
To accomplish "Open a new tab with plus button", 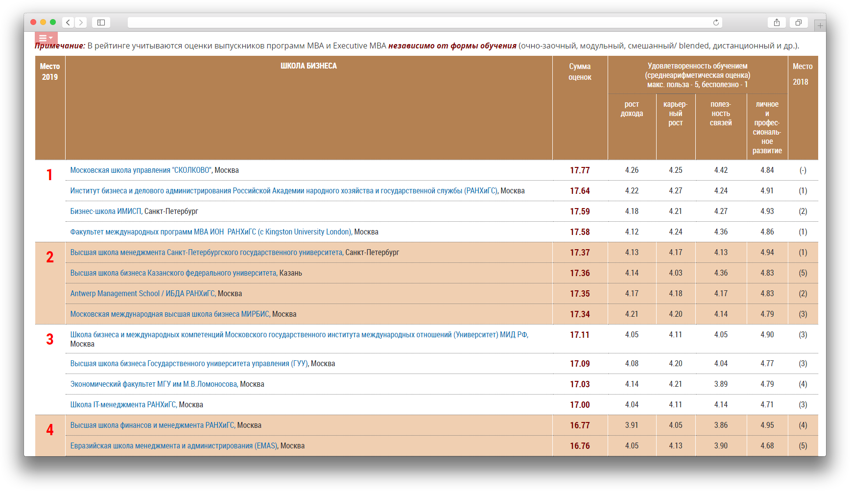I will tap(820, 25).
